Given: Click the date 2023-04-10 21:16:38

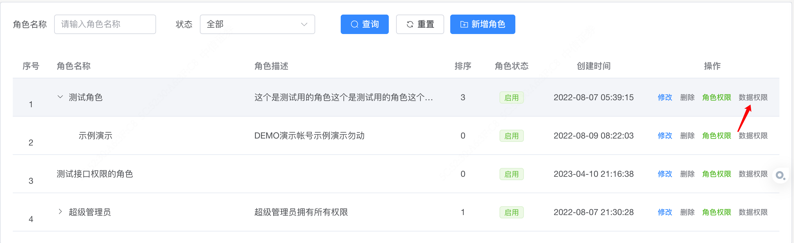Looking at the screenshot, I should (x=593, y=174).
